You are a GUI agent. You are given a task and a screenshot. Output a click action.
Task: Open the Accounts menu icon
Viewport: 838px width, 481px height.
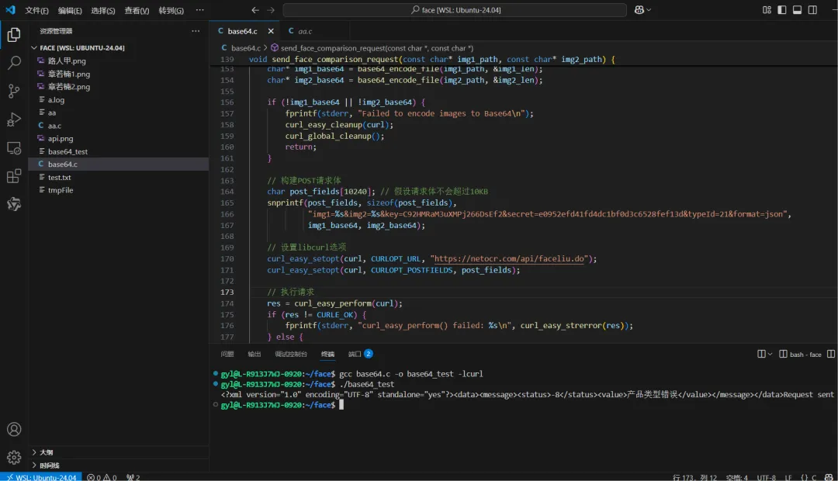click(x=14, y=429)
